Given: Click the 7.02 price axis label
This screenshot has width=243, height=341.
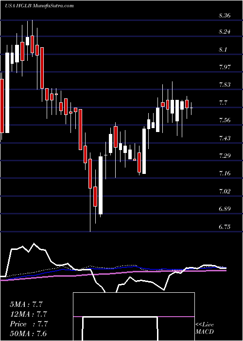Looking at the screenshot, I should [x=225, y=191].
